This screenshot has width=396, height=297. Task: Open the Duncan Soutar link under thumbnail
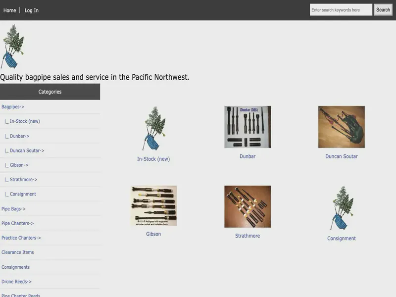(x=342, y=156)
